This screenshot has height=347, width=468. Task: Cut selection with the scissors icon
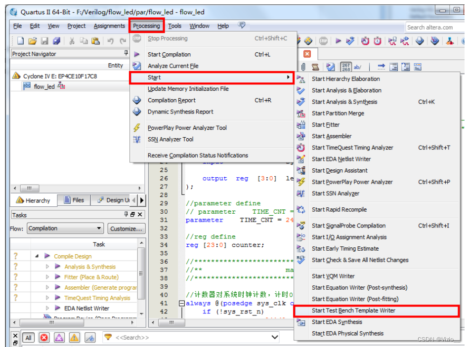click(72, 40)
